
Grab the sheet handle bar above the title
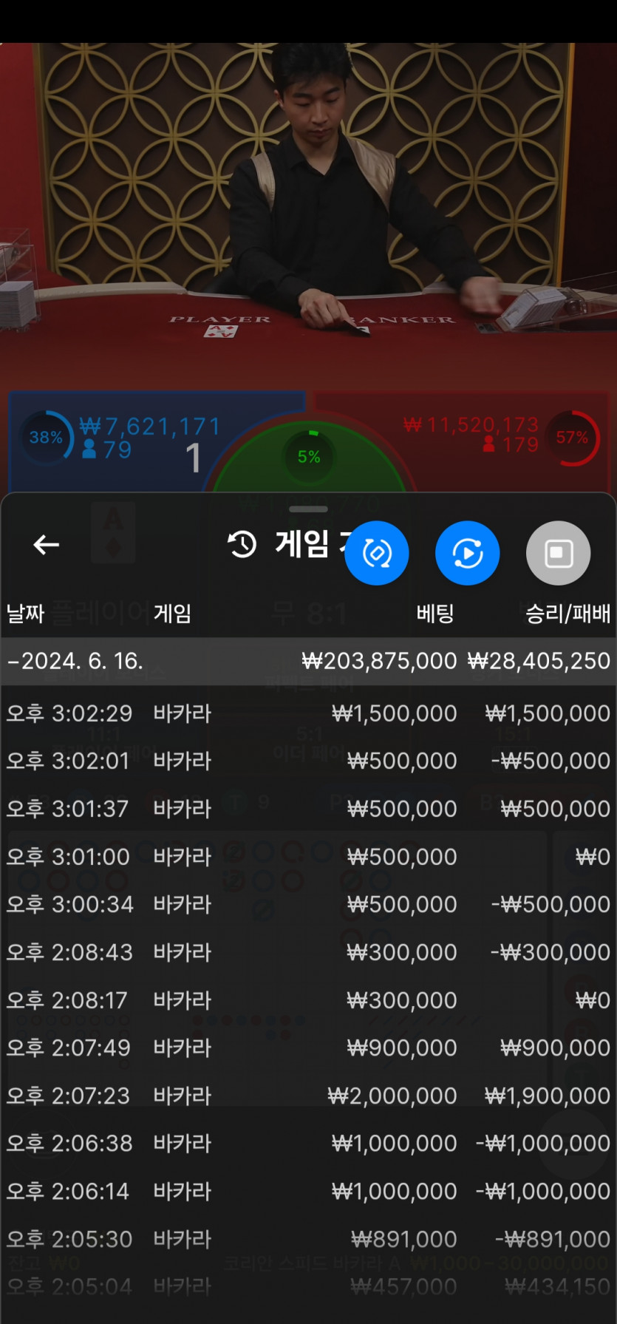click(x=309, y=509)
